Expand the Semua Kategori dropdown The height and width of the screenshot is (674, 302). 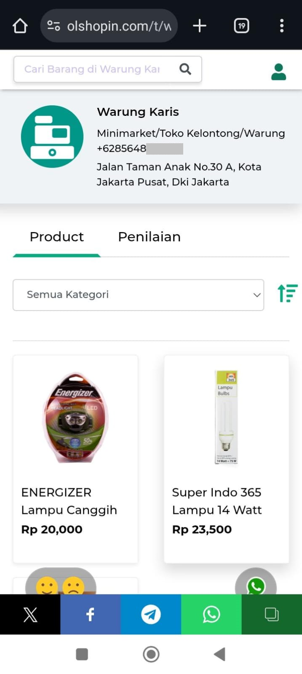(x=138, y=295)
